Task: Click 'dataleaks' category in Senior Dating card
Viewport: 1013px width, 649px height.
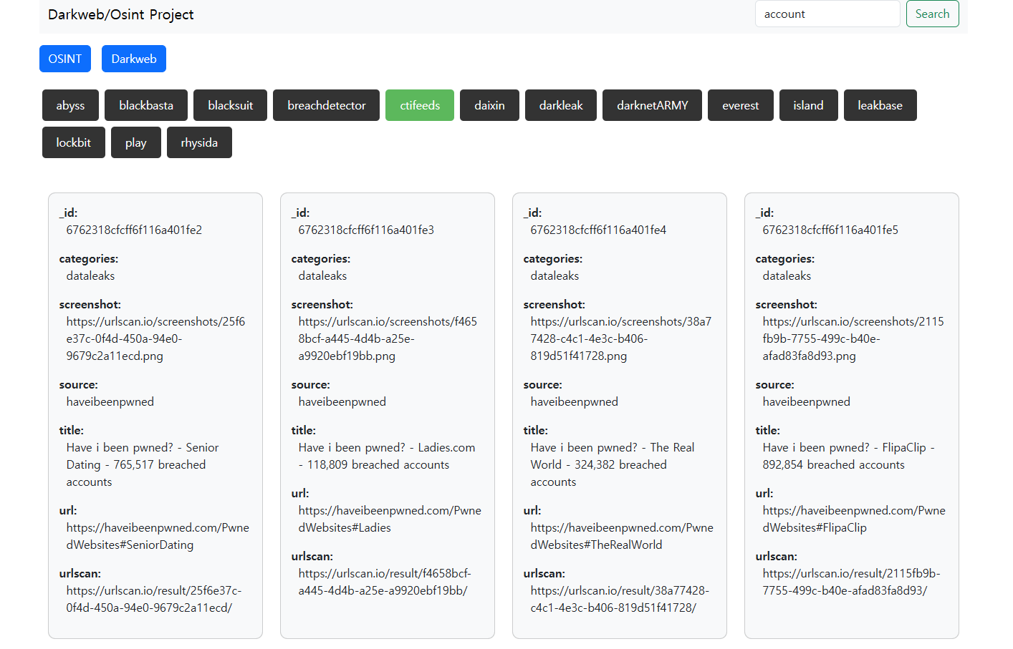Action: (x=90, y=275)
